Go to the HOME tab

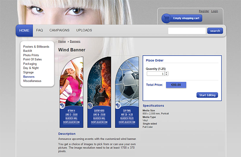click(x=24, y=31)
